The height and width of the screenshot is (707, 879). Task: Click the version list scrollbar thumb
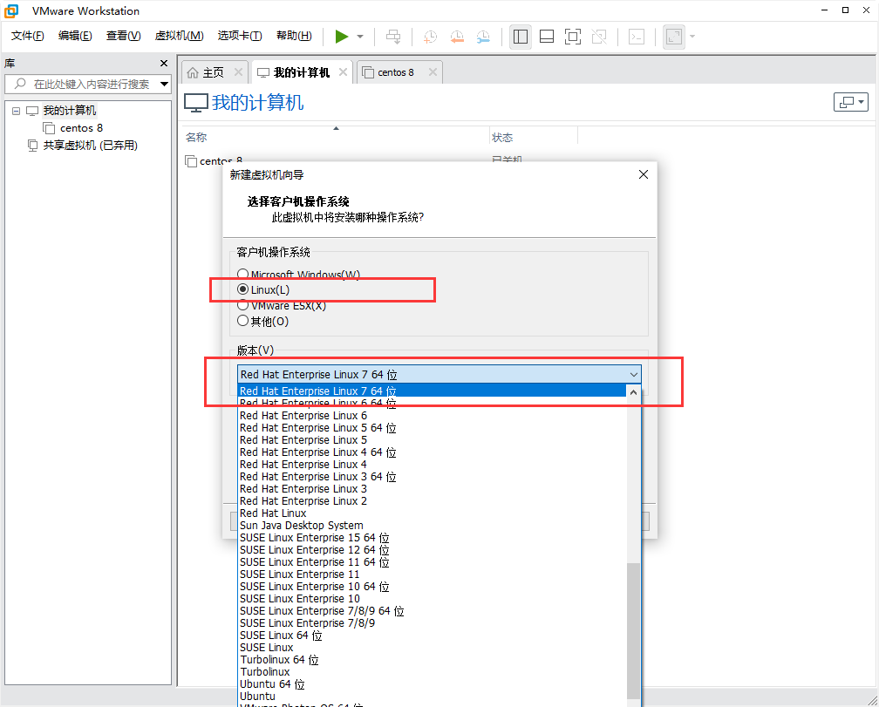tap(633, 631)
